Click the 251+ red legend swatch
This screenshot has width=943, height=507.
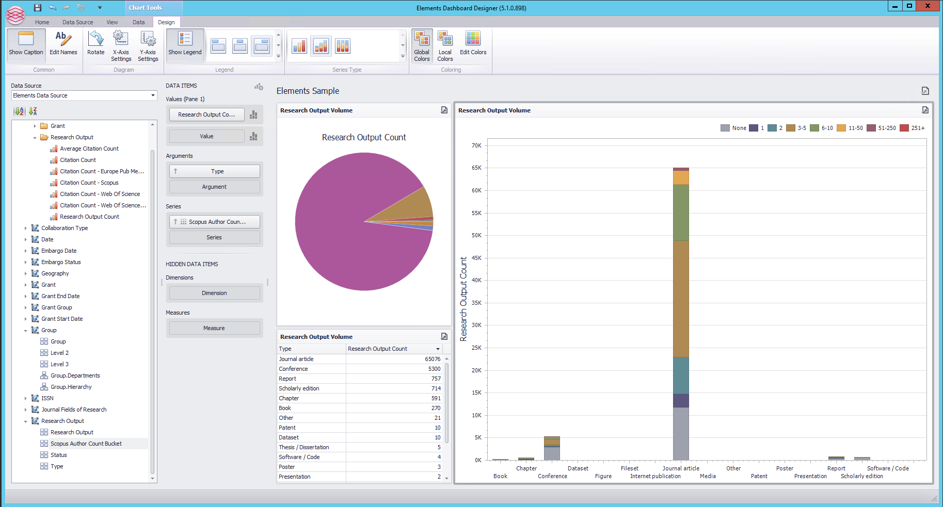click(904, 128)
